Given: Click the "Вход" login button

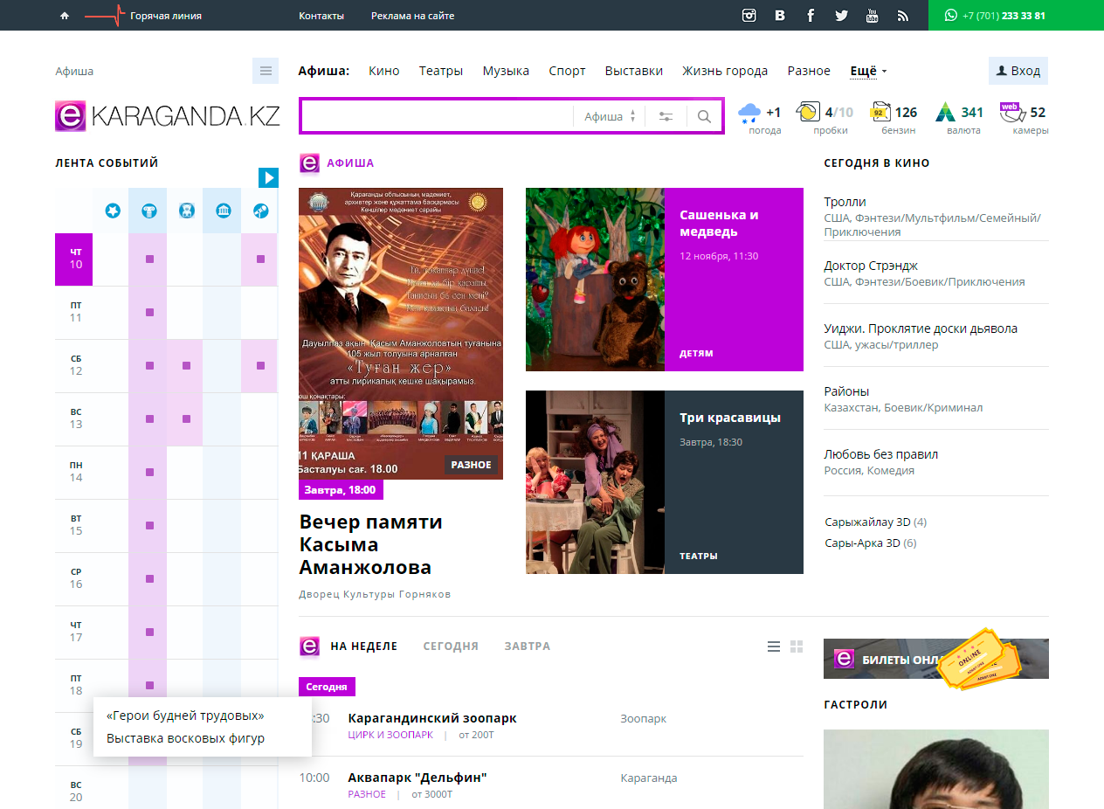Looking at the screenshot, I should (1018, 71).
